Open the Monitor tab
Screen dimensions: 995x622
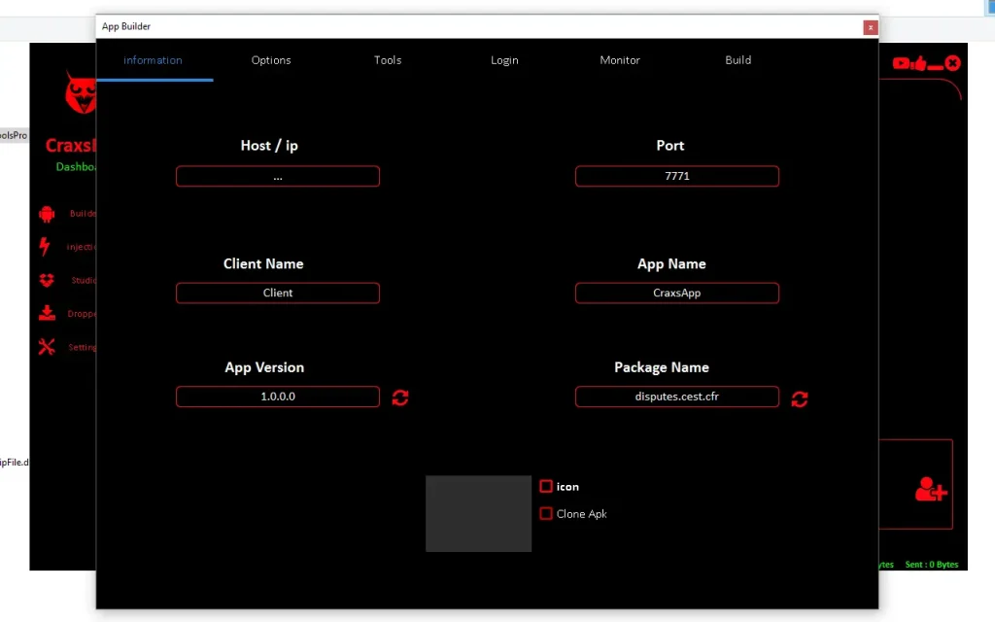point(619,60)
